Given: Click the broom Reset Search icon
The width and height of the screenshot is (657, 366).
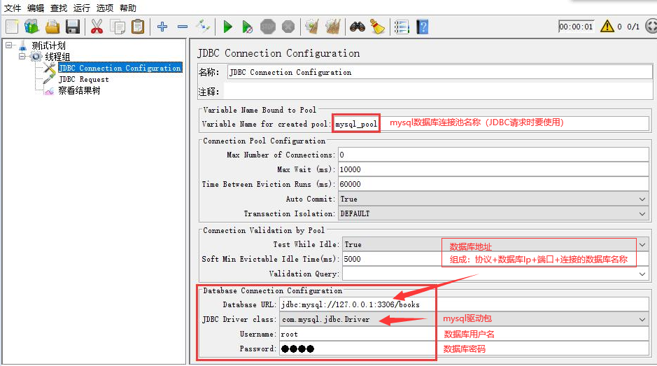Looking at the screenshot, I should click(x=377, y=27).
